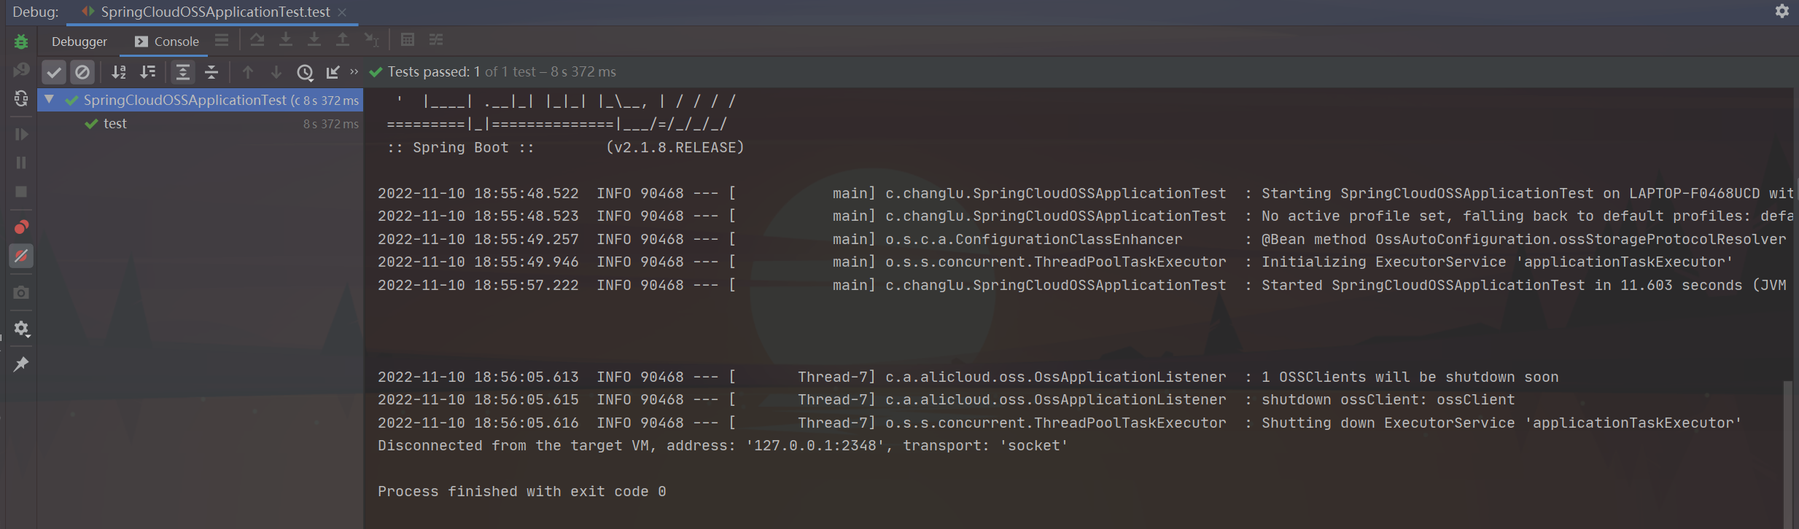Toggle Show Passed tests checkmark button
The height and width of the screenshot is (529, 1799).
pyautogui.click(x=54, y=72)
